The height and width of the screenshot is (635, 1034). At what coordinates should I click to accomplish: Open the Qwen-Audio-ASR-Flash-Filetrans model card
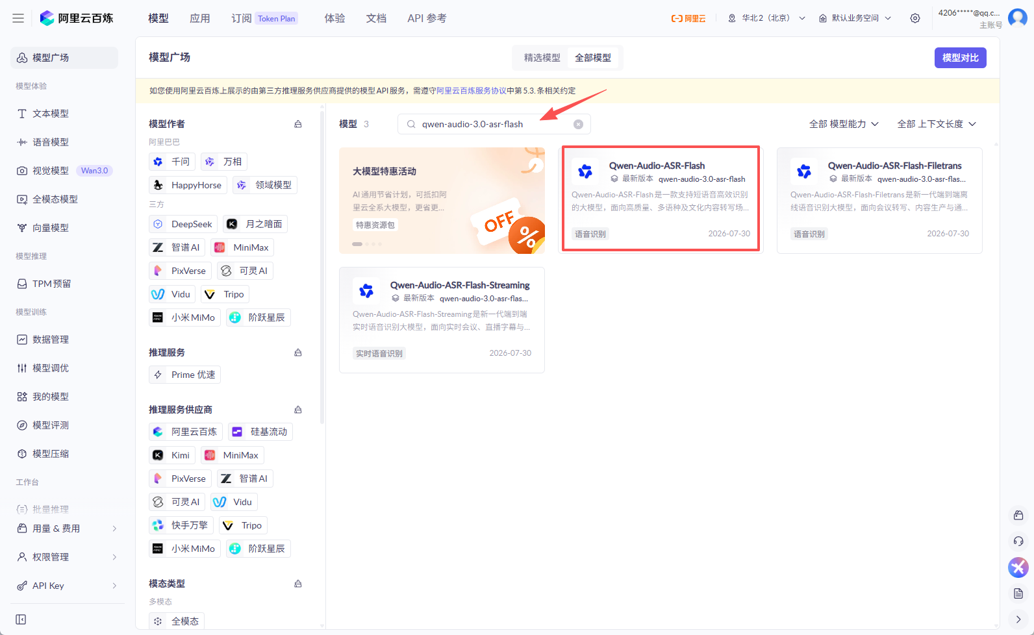tap(879, 200)
